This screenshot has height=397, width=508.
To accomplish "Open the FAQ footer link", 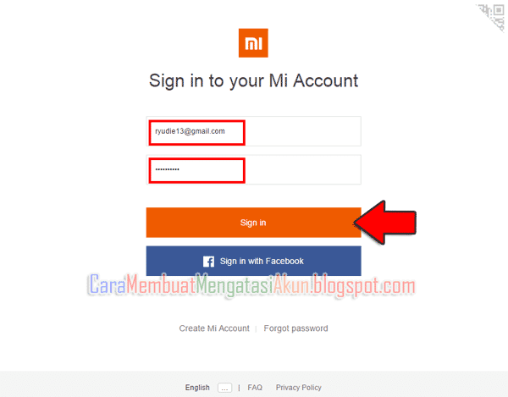I will click(255, 388).
